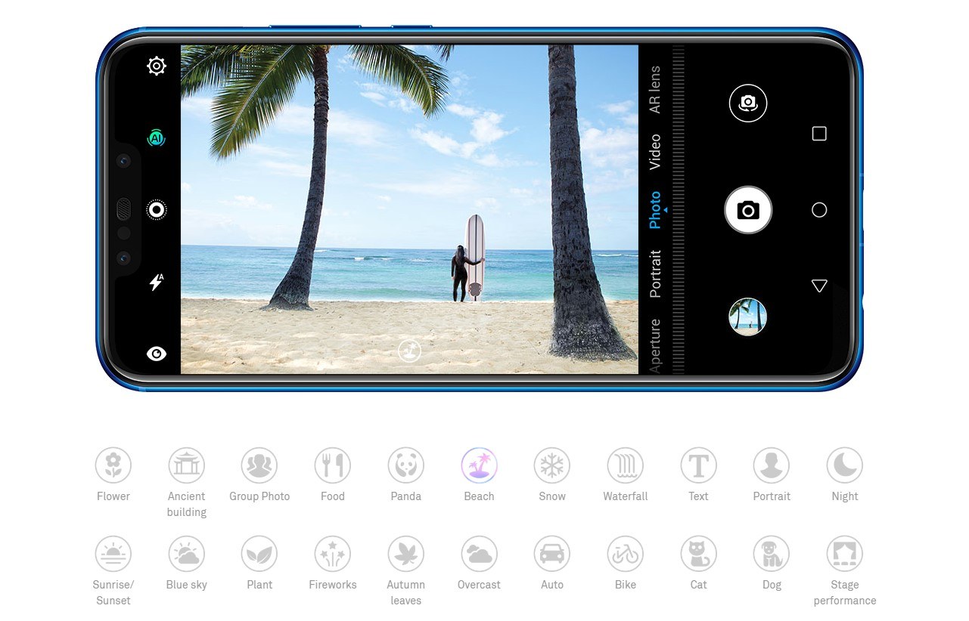Select the Bike scene icon

tap(626, 554)
